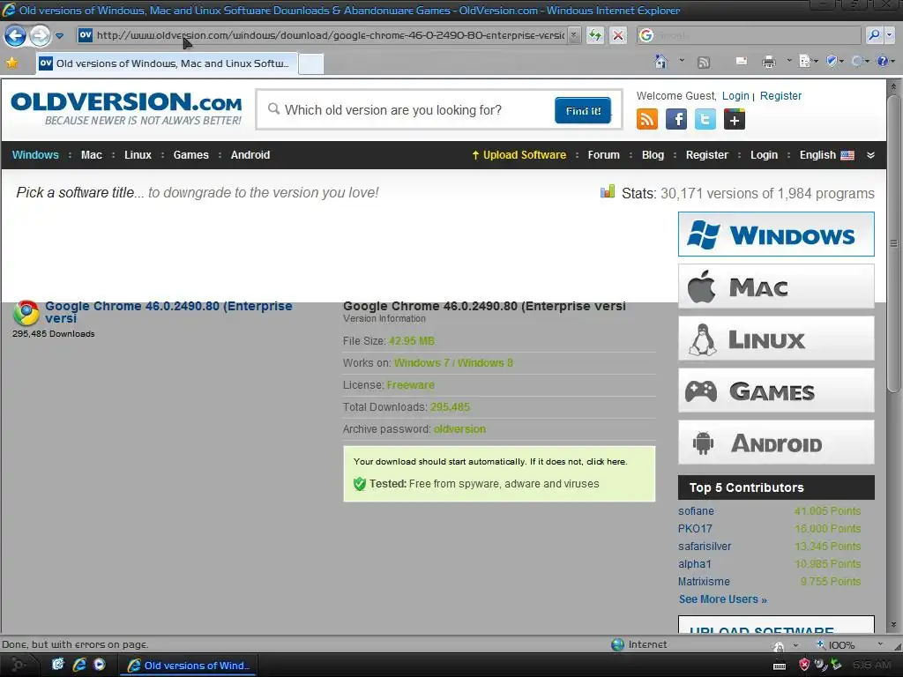Click the Linux category banner
This screenshot has height=677, width=903.
(776, 338)
